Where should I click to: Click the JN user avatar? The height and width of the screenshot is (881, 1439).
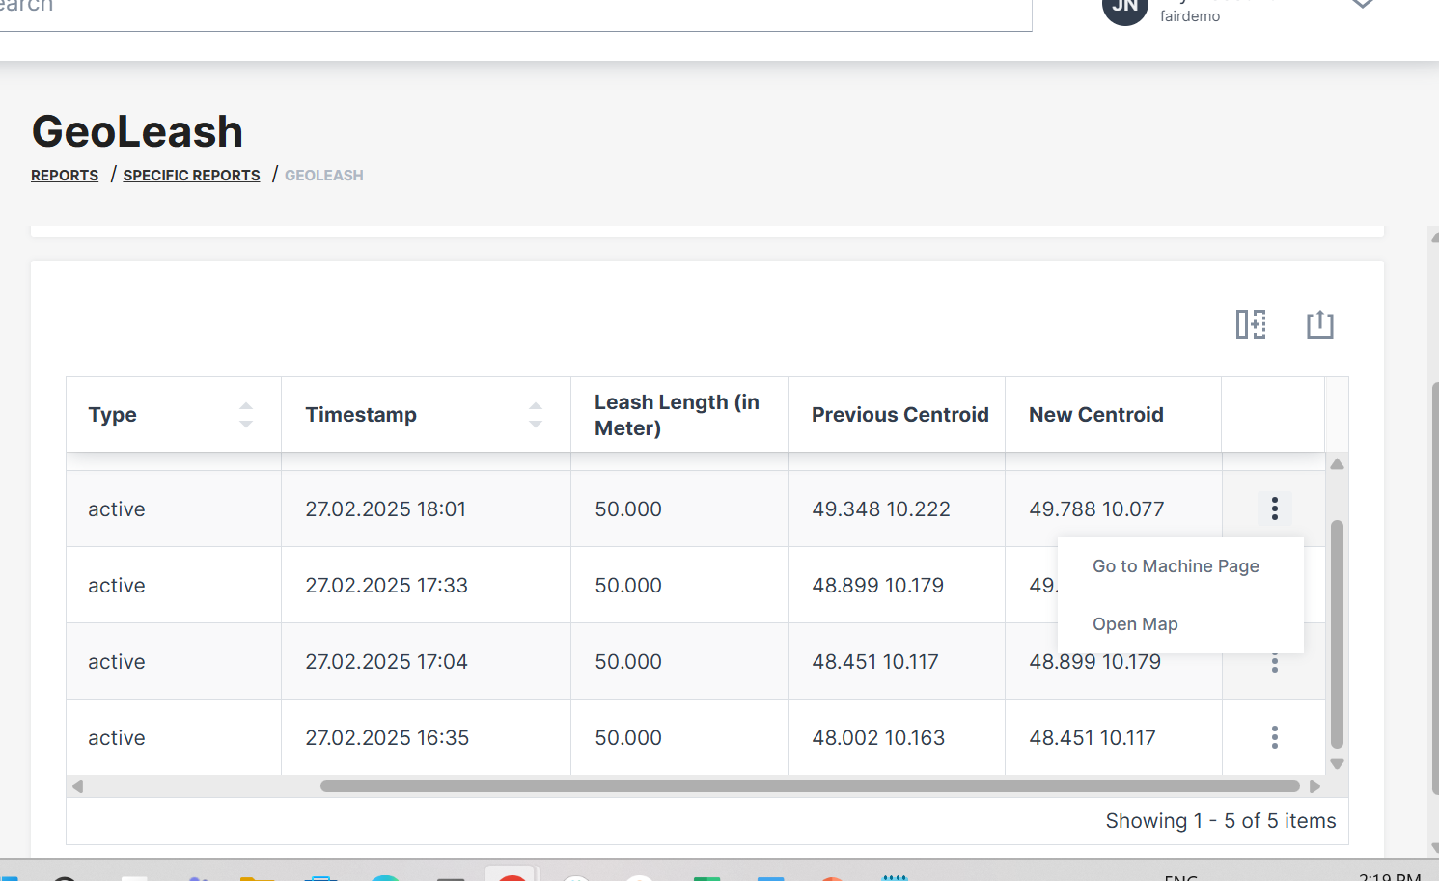pos(1124,8)
